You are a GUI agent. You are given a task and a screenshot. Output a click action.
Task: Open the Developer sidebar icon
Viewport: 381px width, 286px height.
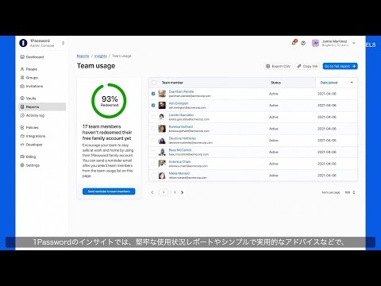[22, 145]
